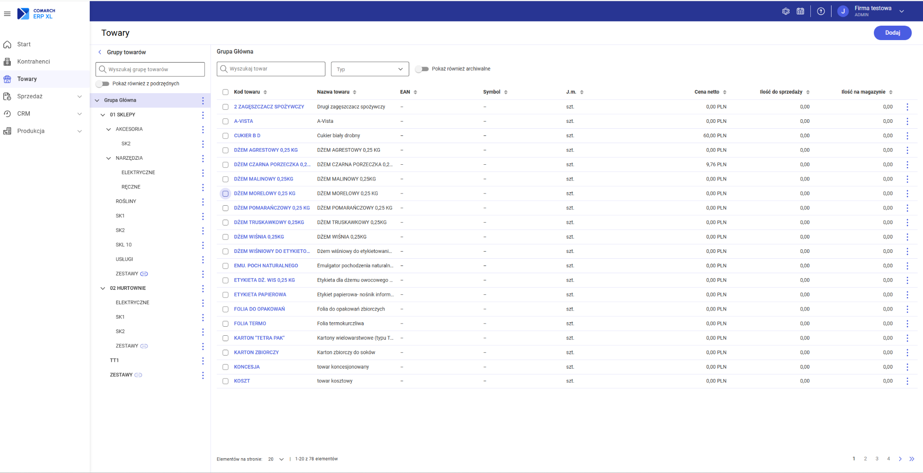This screenshot has width=923, height=473.
Task: Click the Wyszukaj towar search field
Action: [271, 69]
